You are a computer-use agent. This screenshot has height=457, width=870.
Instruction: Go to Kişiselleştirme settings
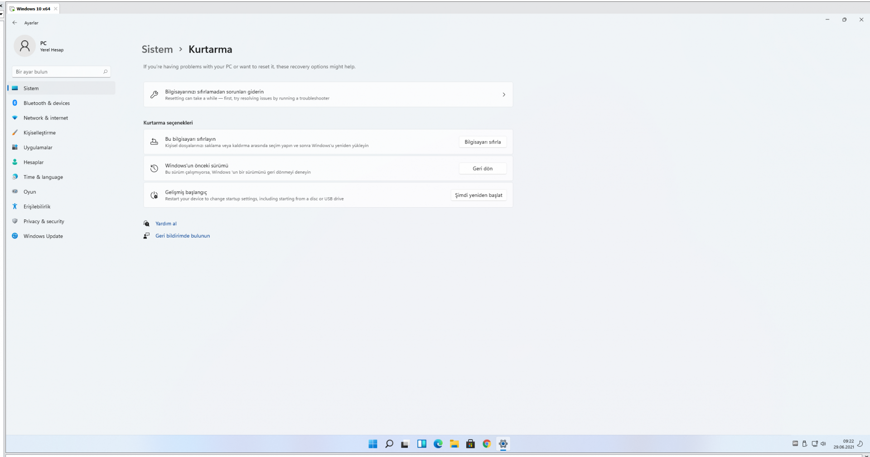point(61,133)
